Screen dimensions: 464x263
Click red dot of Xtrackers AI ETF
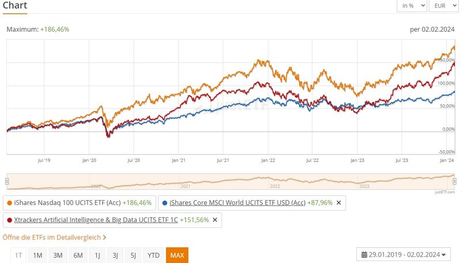point(9,220)
